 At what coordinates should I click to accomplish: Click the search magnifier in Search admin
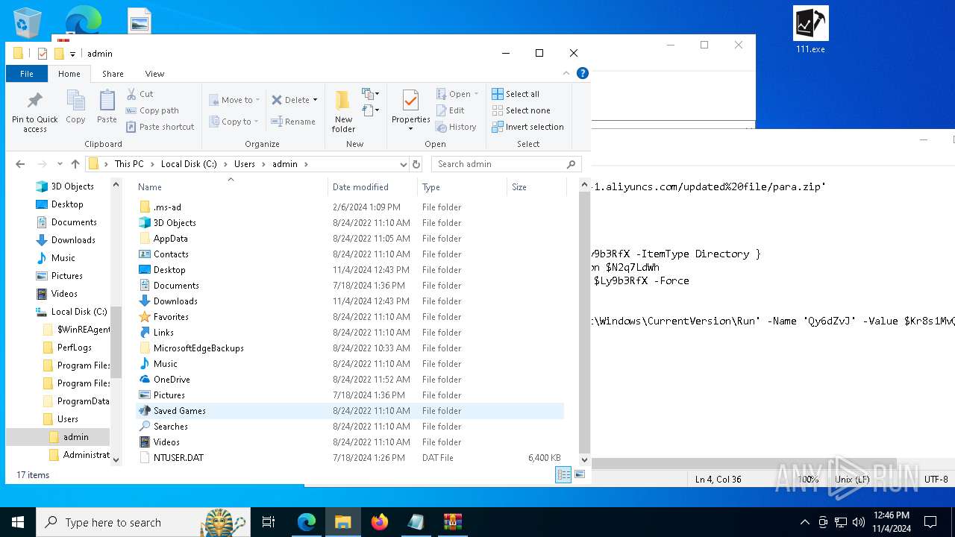point(572,164)
